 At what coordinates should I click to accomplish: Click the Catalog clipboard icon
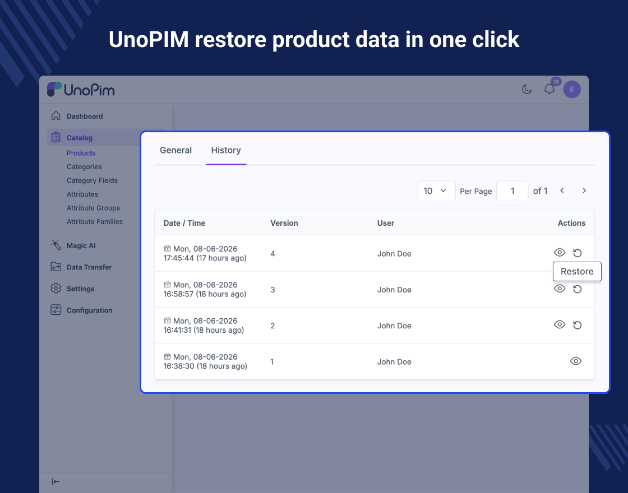[56, 137]
